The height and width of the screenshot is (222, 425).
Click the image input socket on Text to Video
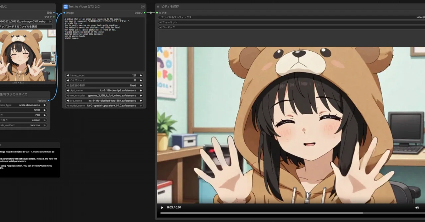click(65, 13)
